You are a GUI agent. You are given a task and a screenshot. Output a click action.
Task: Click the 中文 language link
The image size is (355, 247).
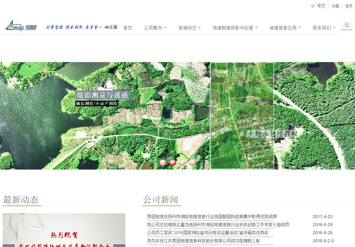click(x=321, y=6)
